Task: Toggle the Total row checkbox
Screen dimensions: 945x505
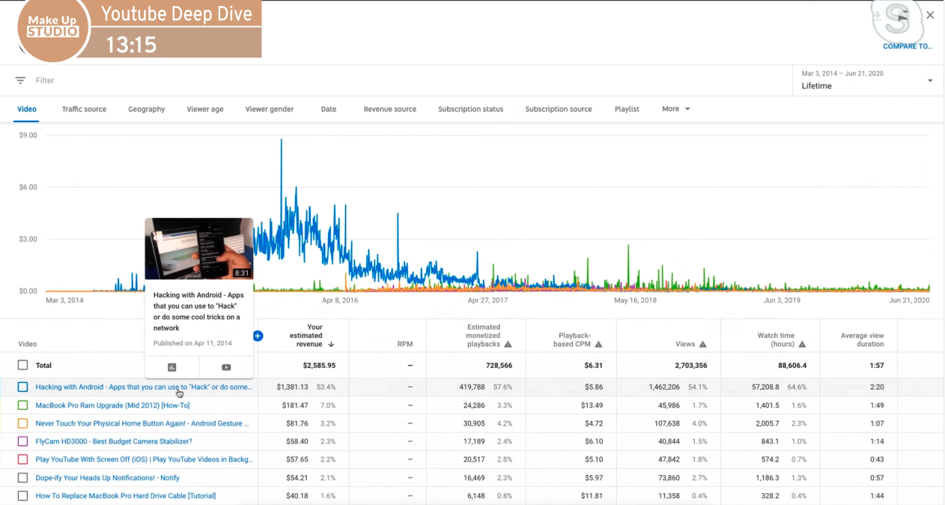Action: pyautogui.click(x=22, y=365)
